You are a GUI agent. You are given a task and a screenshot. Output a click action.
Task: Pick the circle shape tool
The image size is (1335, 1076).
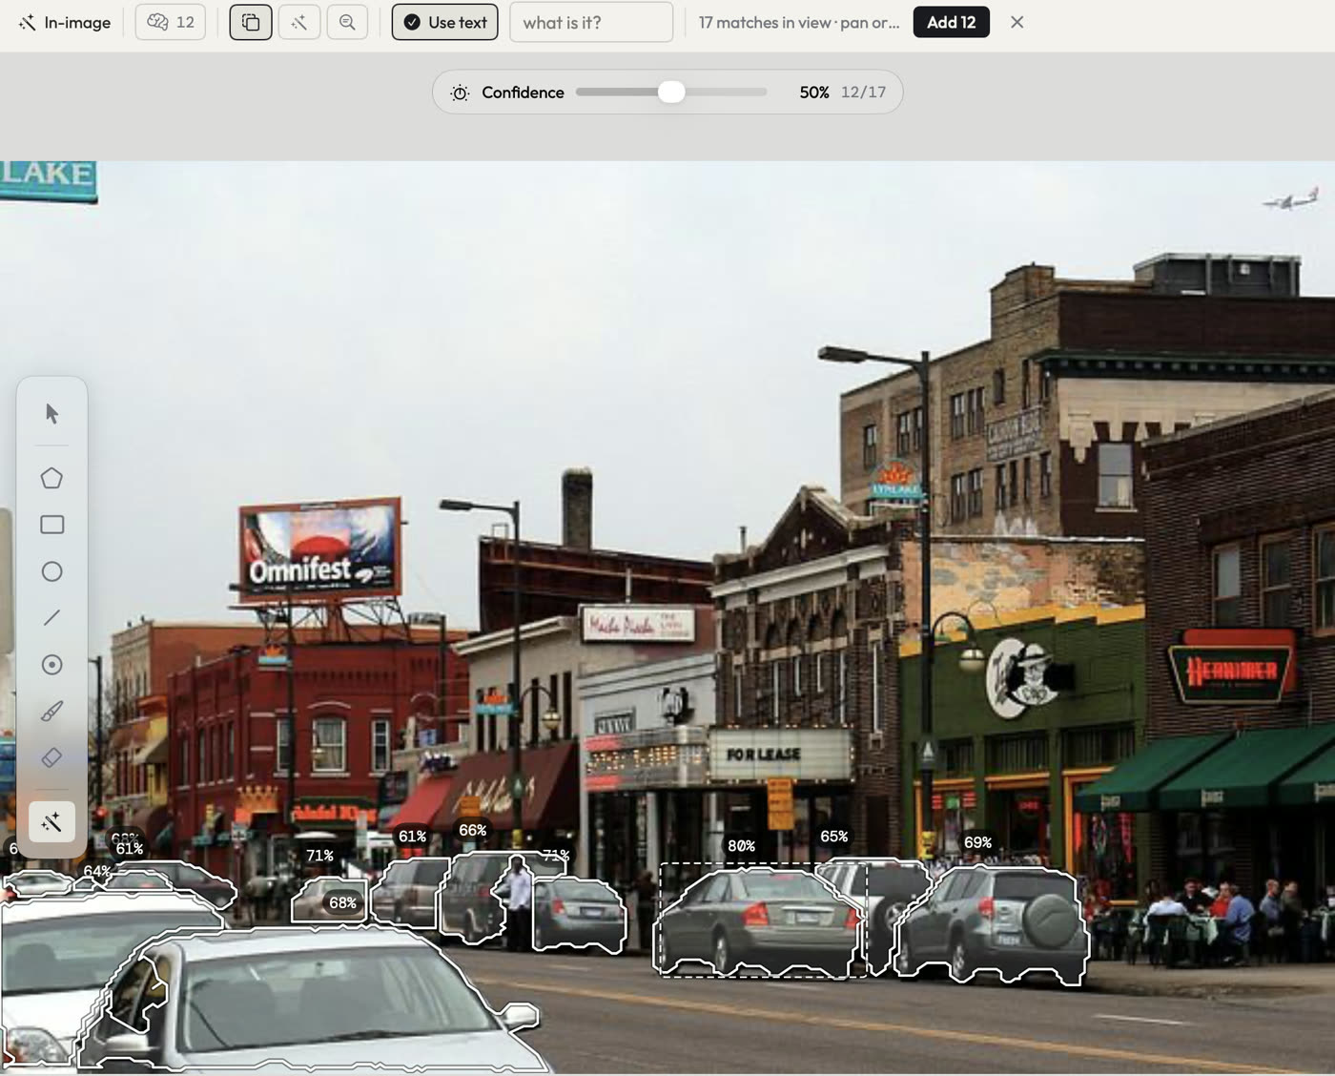coord(51,571)
